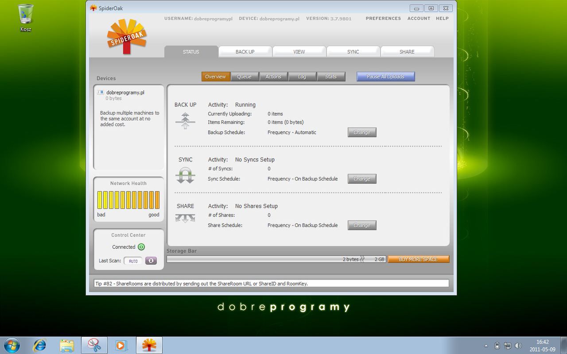The height and width of the screenshot is (354, 567).
Task: Close the SpiderOak window
Action: click(446, 8)
